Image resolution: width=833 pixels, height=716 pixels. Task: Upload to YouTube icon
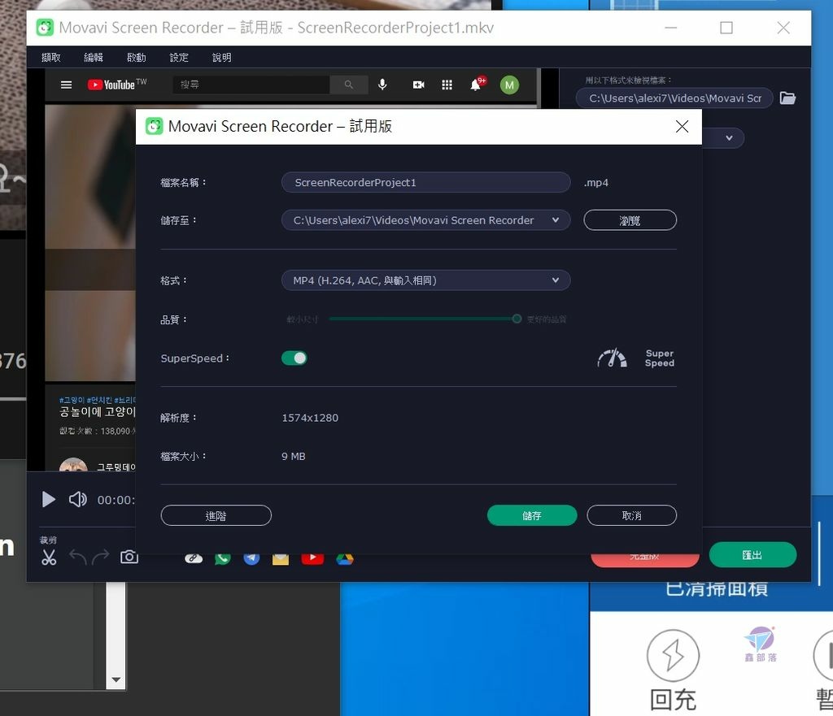(x=312, y=558)
